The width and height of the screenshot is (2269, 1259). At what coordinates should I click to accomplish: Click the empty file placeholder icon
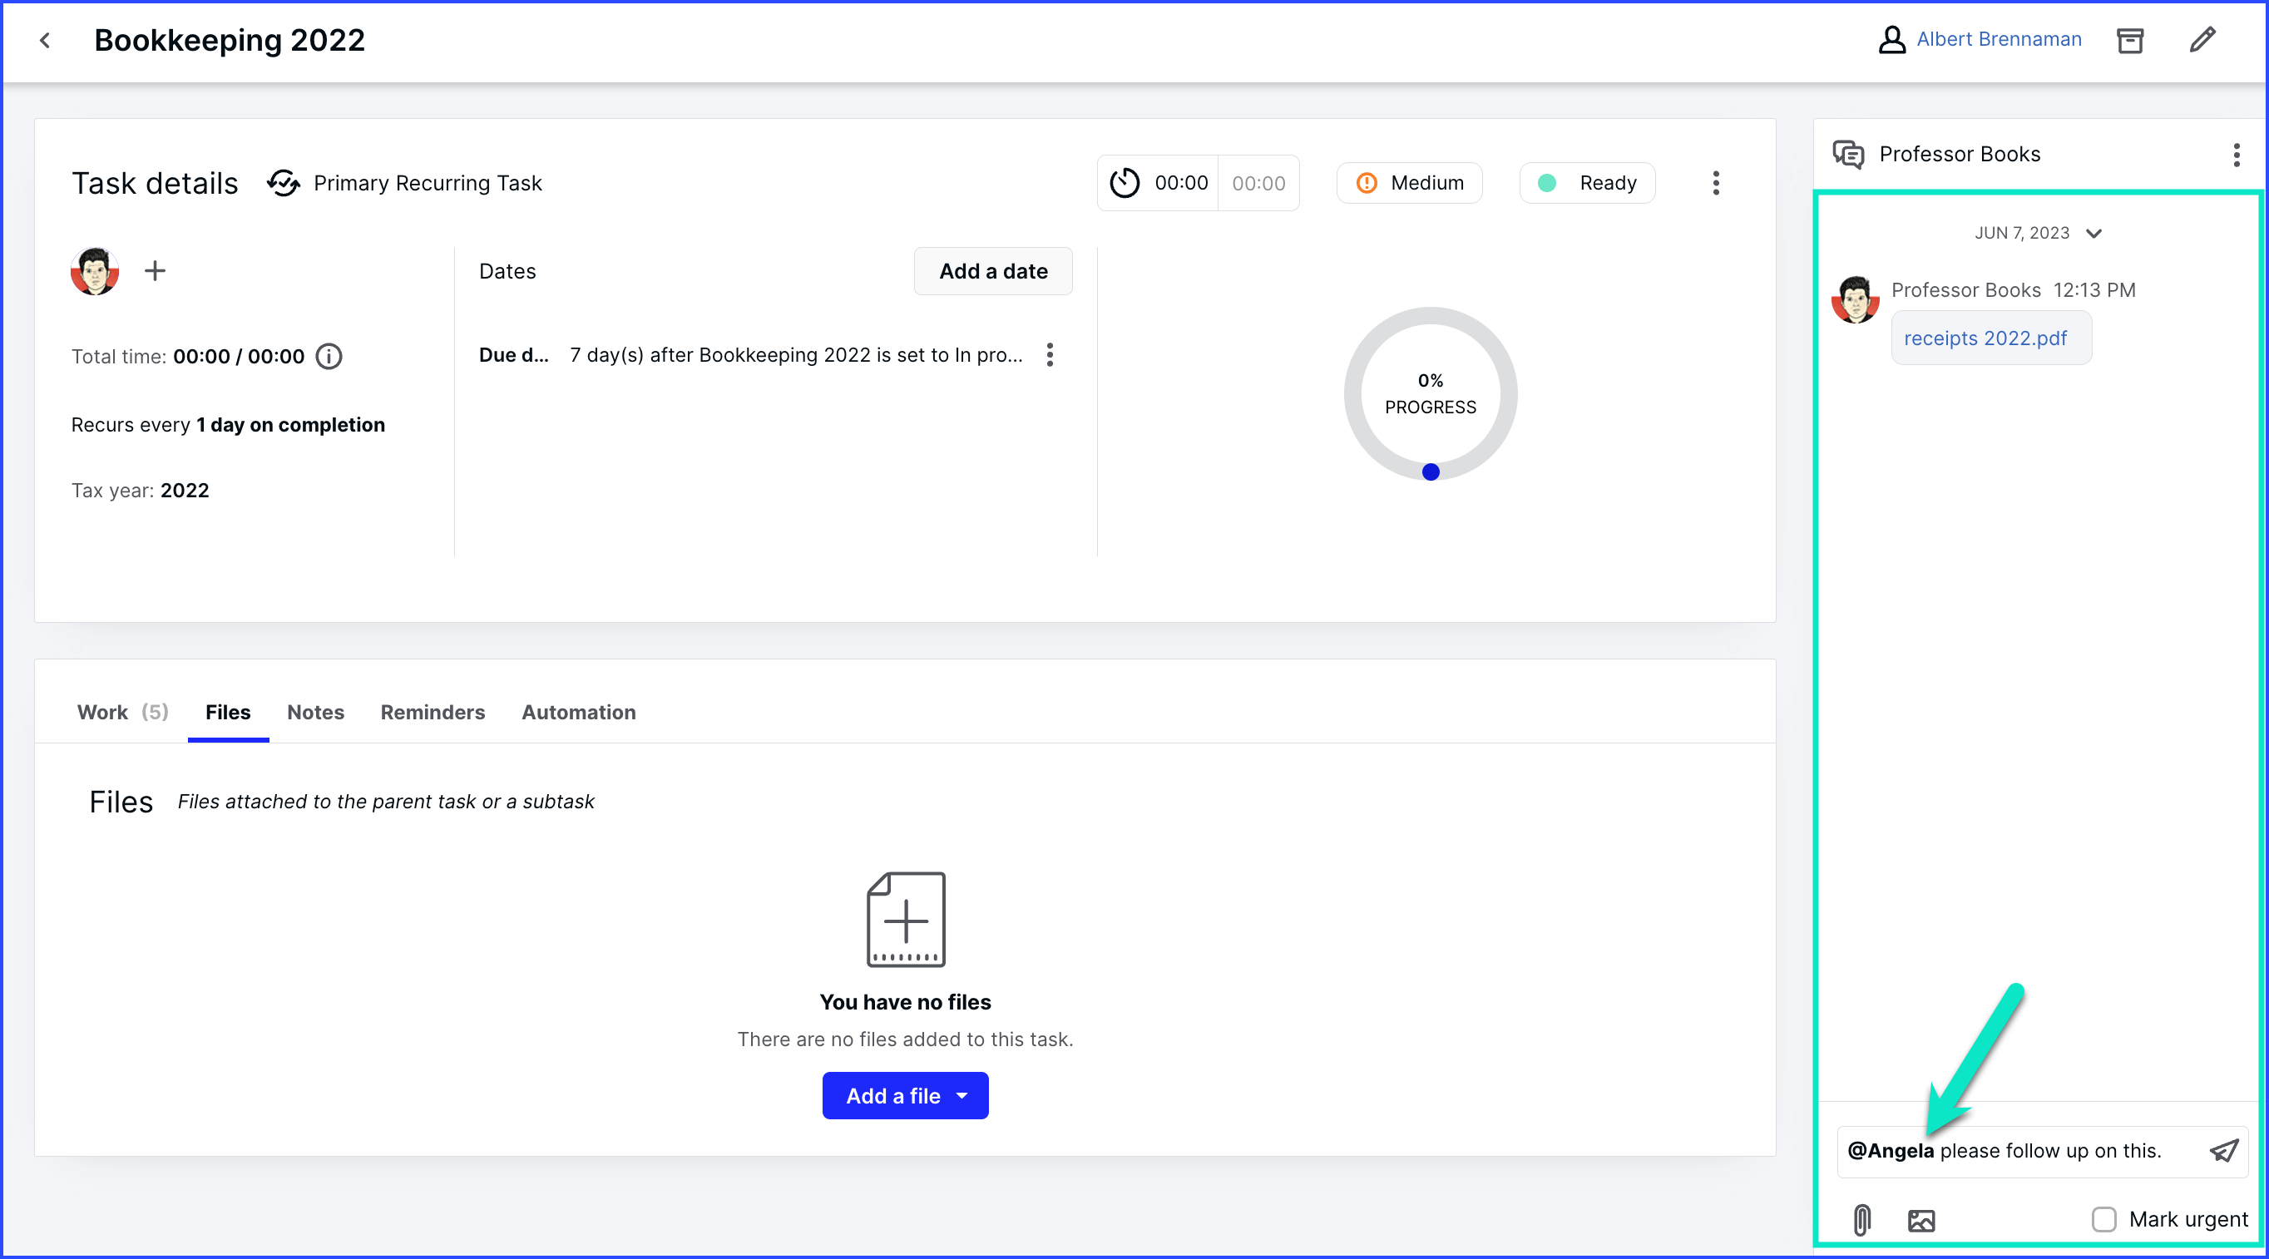coord(906,919)
